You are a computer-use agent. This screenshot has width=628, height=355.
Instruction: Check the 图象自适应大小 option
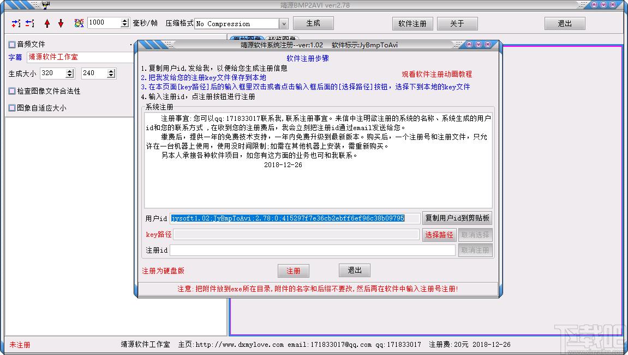click(12, 108)
